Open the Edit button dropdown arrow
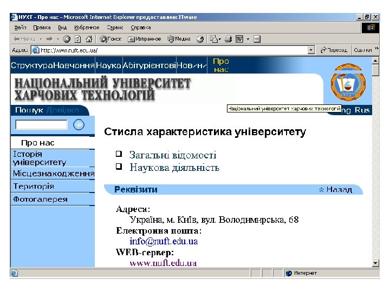Image resolution: width=390 pixels, height=292 pixels. (248, 39)
